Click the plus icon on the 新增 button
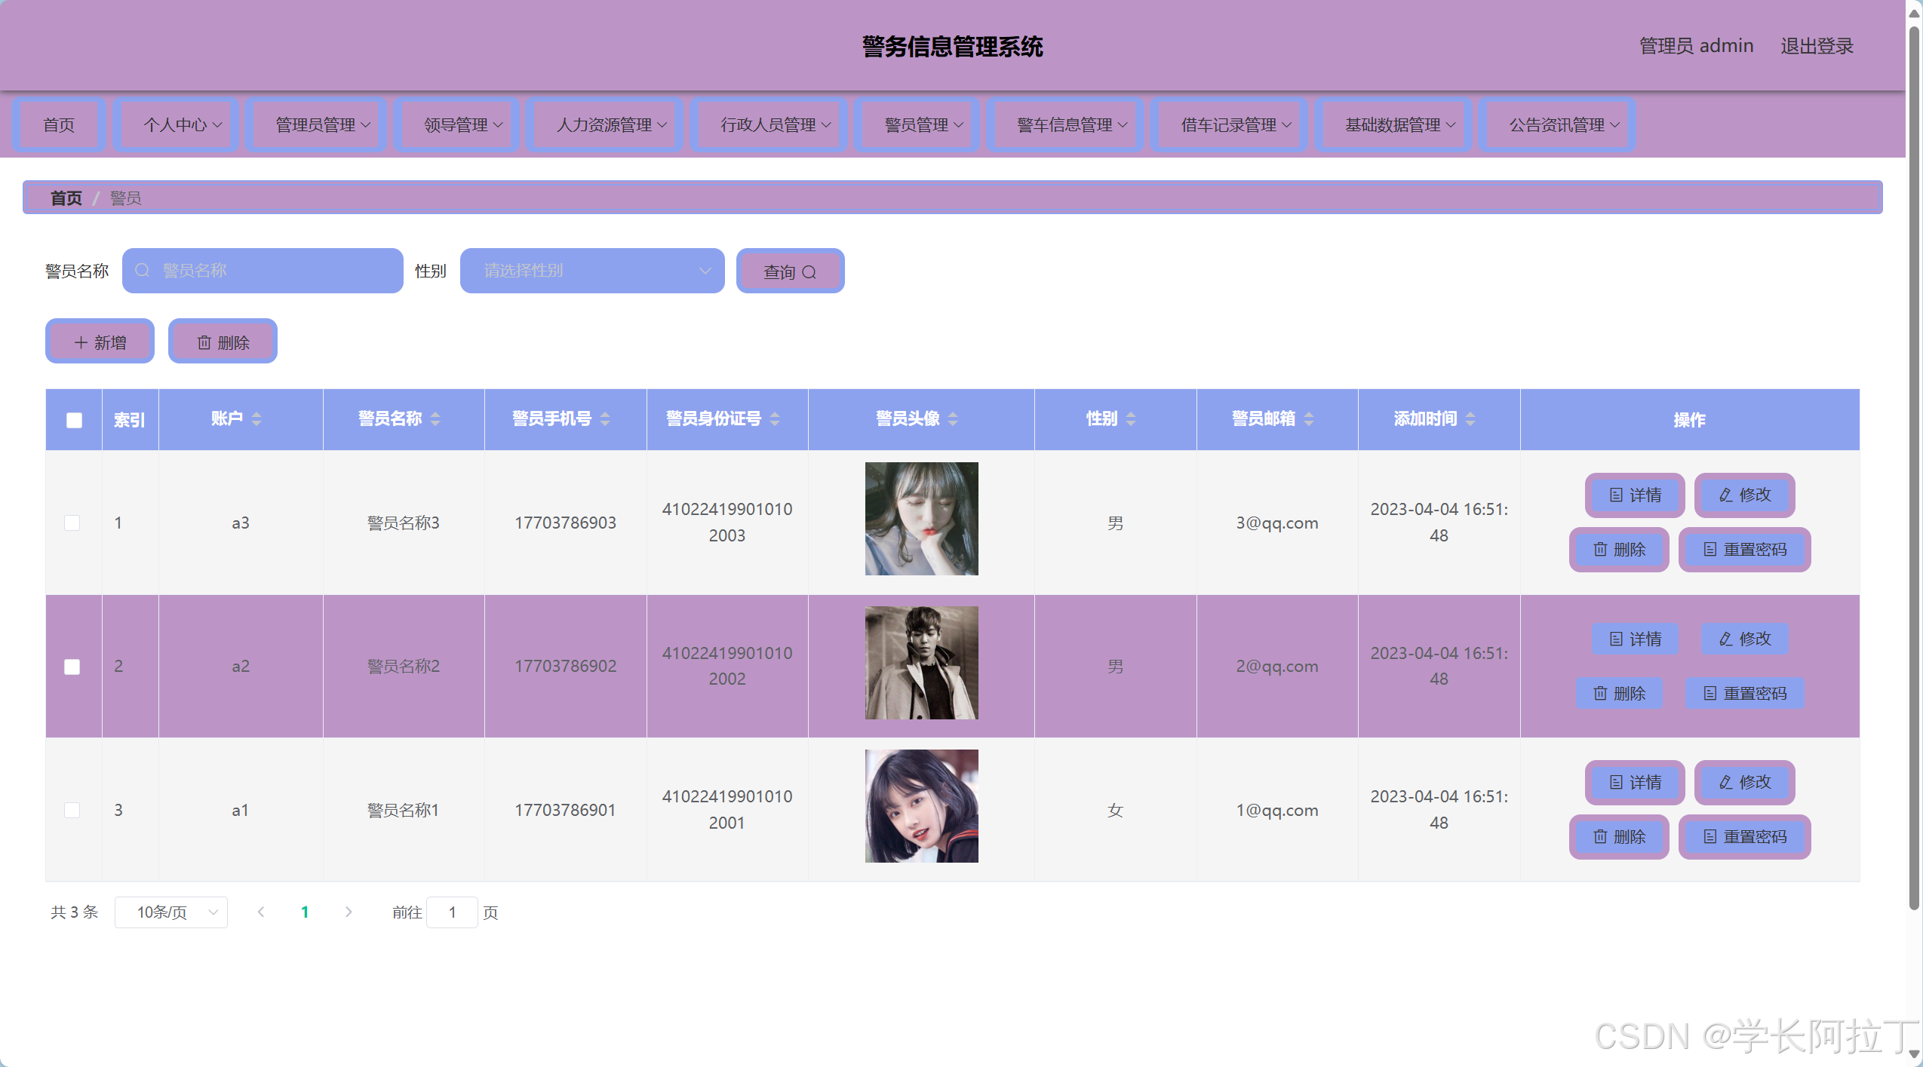Screen dimensions: 1923x1067 click(x=81, y=343)
